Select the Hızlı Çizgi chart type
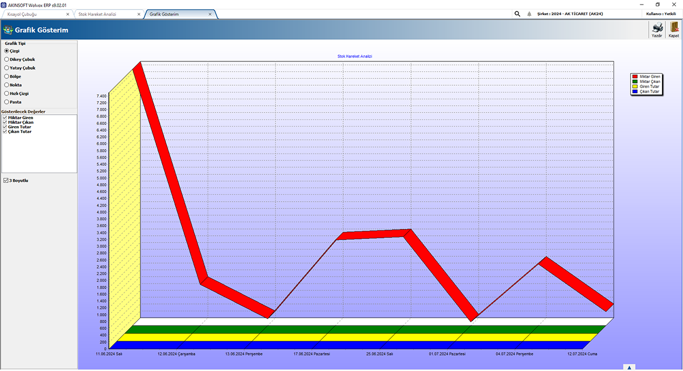Viewport: 683px width, 371px height. pyautogui.click(x=6, y=93)
